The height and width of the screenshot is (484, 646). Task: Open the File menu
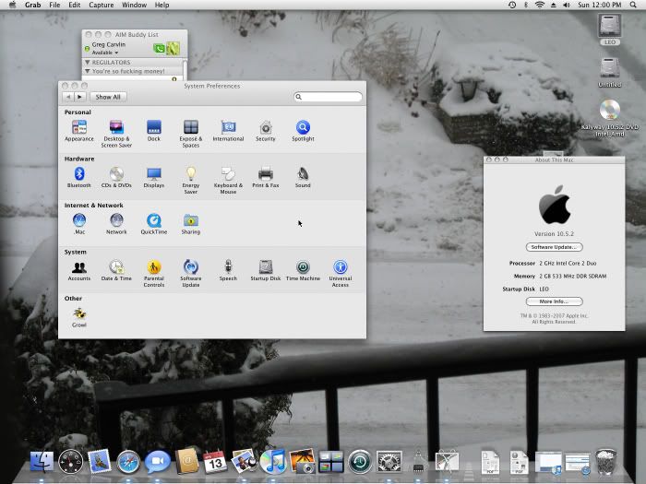point(54,5)
